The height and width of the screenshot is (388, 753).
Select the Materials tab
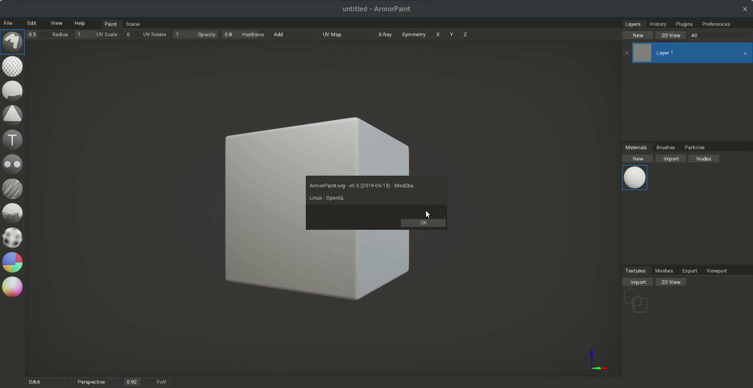(636, 147)
